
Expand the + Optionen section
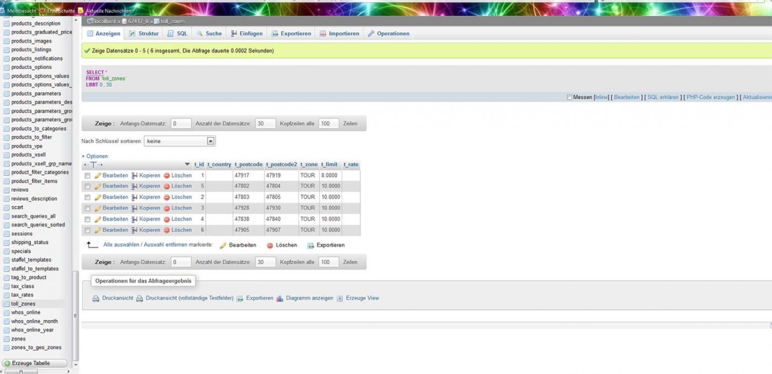pyautogui.click(x=94, y=156)
